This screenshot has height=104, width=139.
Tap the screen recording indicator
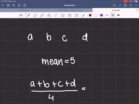126,1
